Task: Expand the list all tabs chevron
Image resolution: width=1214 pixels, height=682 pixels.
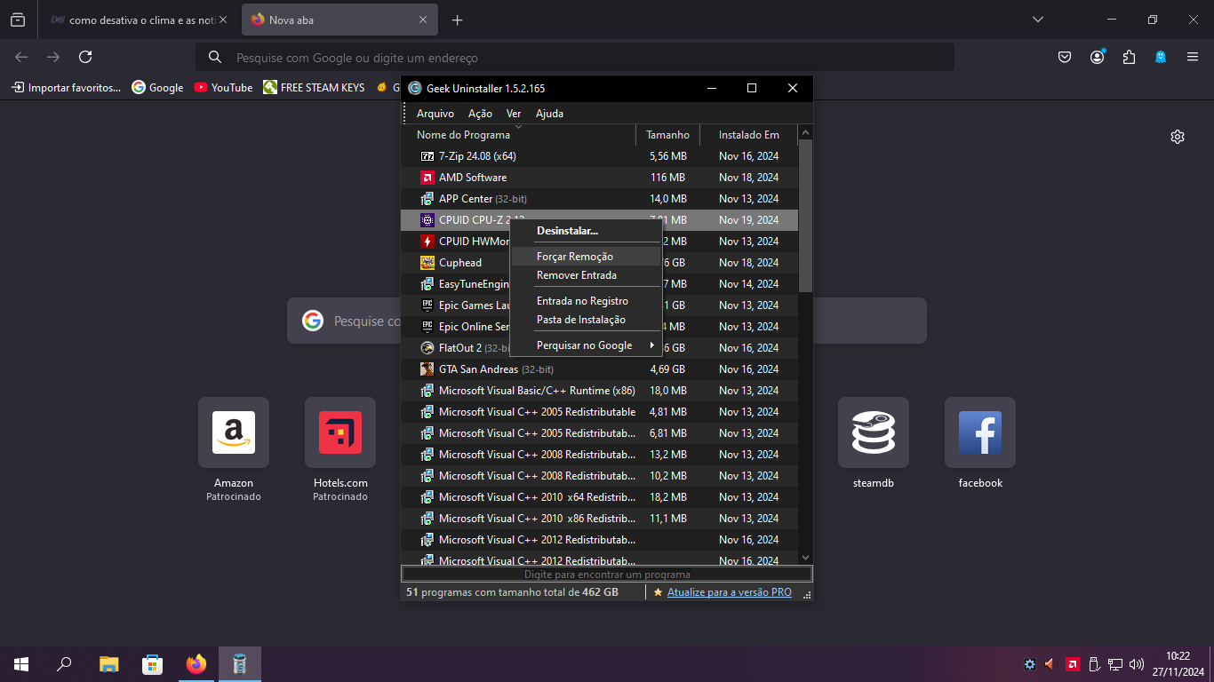Action: click(1038, 20)
